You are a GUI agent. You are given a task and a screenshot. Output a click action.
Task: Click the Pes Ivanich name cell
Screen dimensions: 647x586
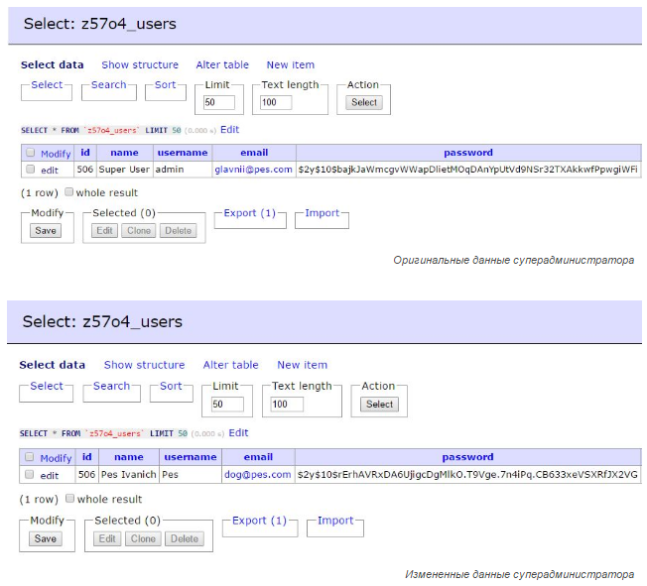point(129,475)
